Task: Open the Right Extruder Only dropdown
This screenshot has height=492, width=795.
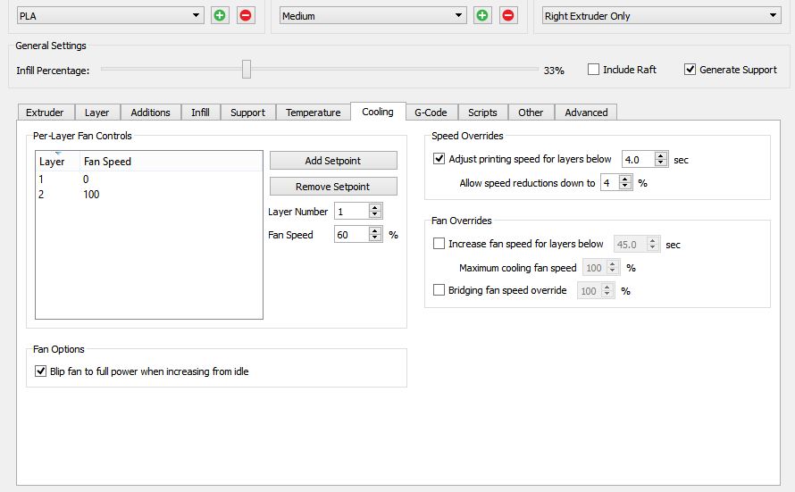Action: [x=661, y=15]
